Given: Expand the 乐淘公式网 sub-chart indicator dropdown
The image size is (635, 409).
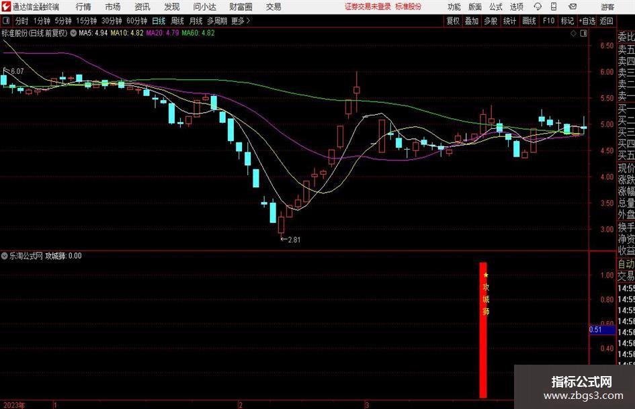Looking at the screenshot, I should [5, 256].
